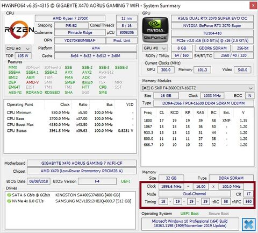Click the blue X close icon at bottom right
Viewport: 258px width, 233px height.
pyautogui.click(x=249, y=224)
